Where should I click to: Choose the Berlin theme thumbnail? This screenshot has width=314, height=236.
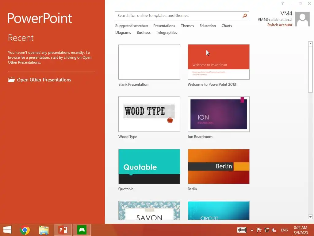coord(218,166)
